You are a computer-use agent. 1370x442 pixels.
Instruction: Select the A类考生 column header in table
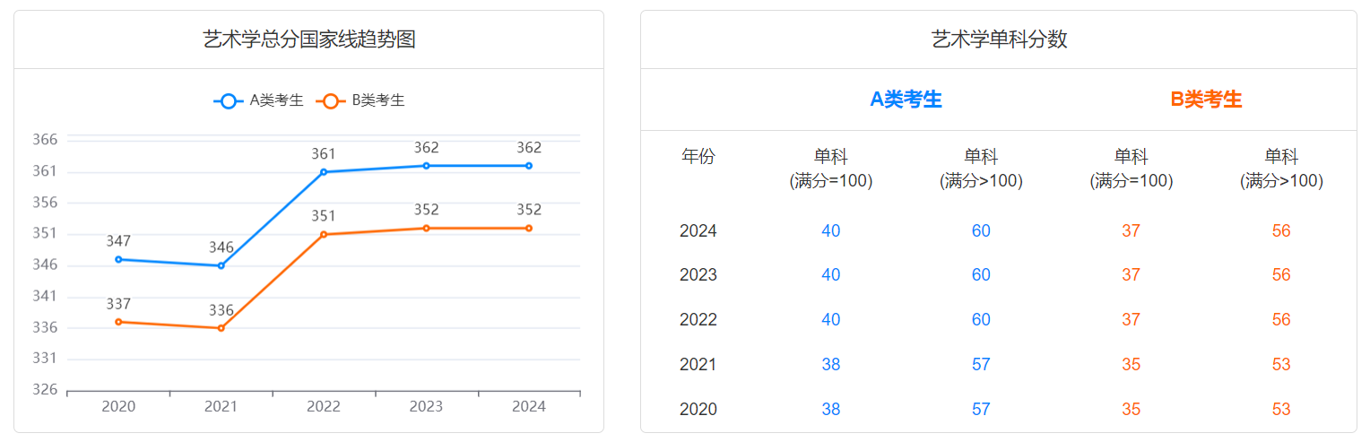tap(906, 100)
